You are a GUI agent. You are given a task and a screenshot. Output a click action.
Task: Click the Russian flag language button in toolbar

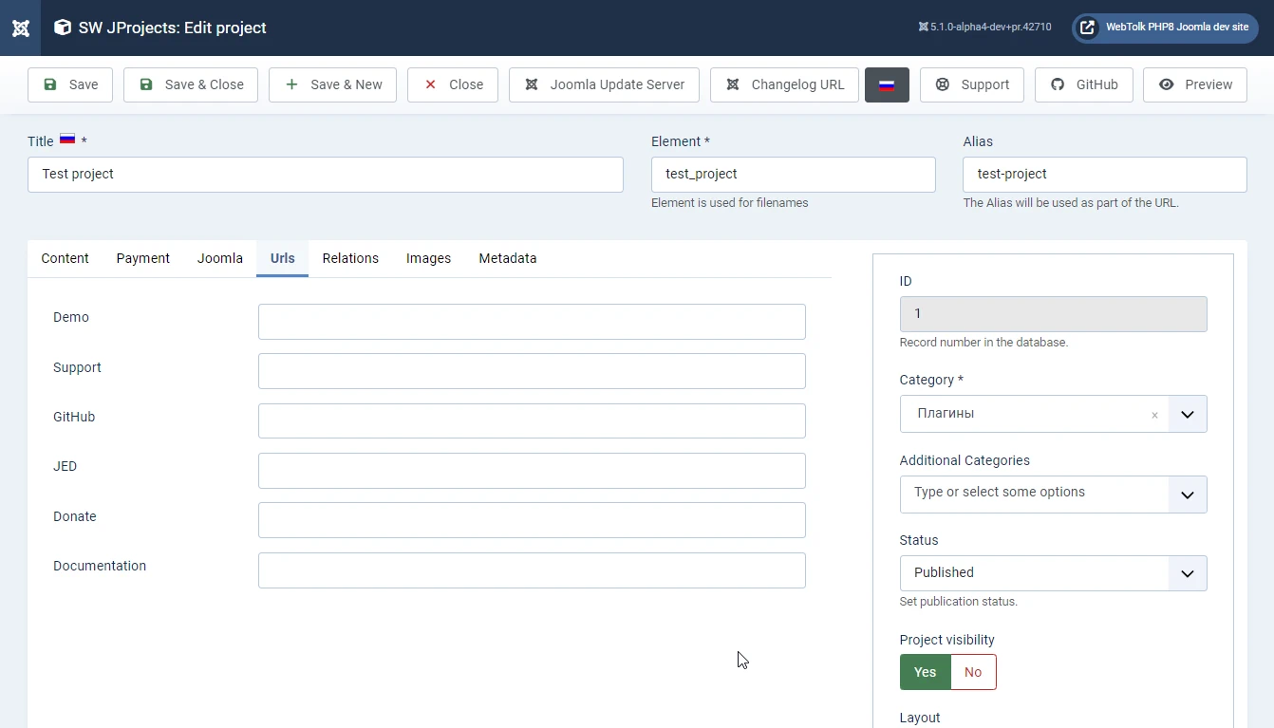click(x=887, y=84)
